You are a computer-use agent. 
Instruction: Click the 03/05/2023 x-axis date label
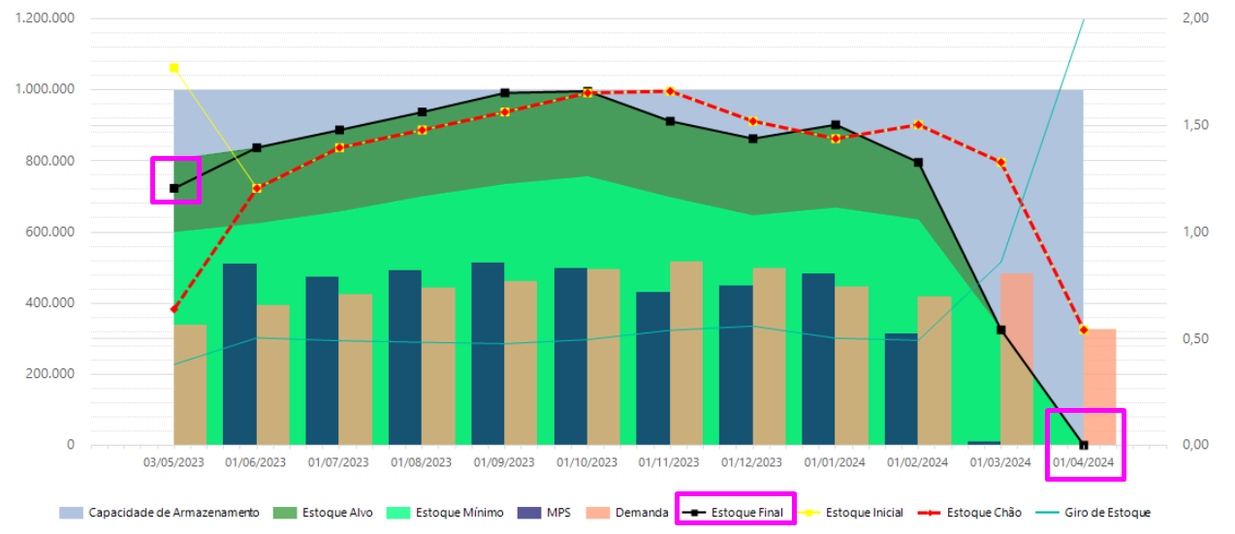pyautogui.click(x=173, y=463)
